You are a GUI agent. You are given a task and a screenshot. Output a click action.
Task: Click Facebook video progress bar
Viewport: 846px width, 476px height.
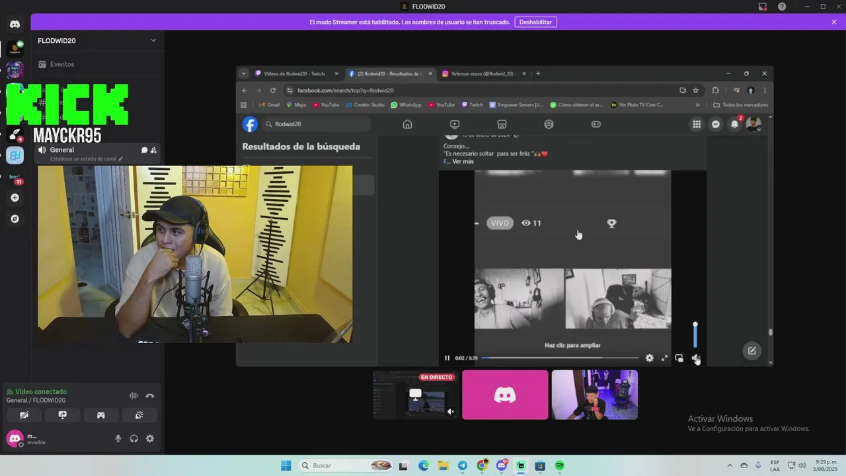pos(560,358)
